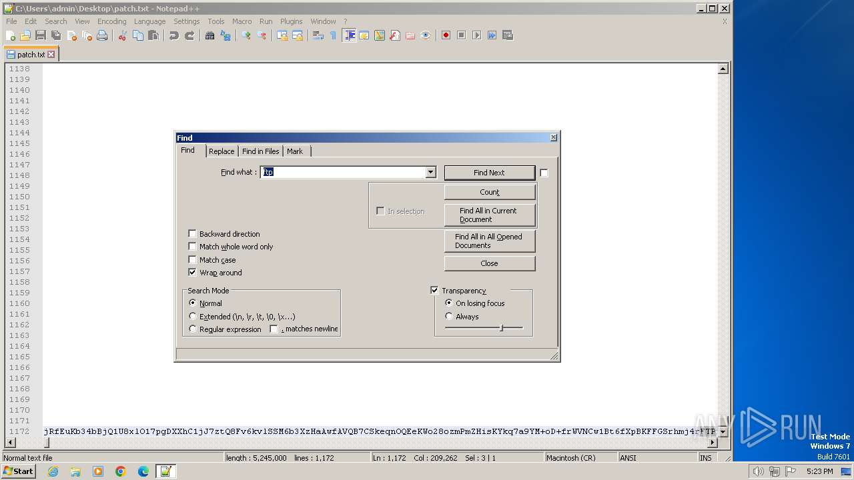Image resolution: width=854 pixels, height=480 pixels.
Task: Save the current file via toolbar
Action: click(x=41, y=35)
